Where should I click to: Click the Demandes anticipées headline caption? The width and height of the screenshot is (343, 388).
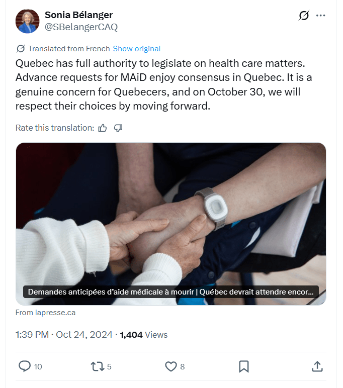[x=171, y=292]
